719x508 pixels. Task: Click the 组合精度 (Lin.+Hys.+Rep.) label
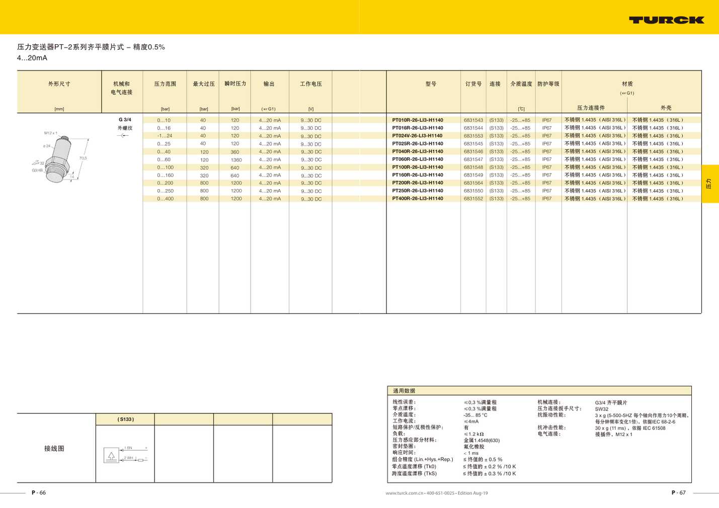click(423, 460)
